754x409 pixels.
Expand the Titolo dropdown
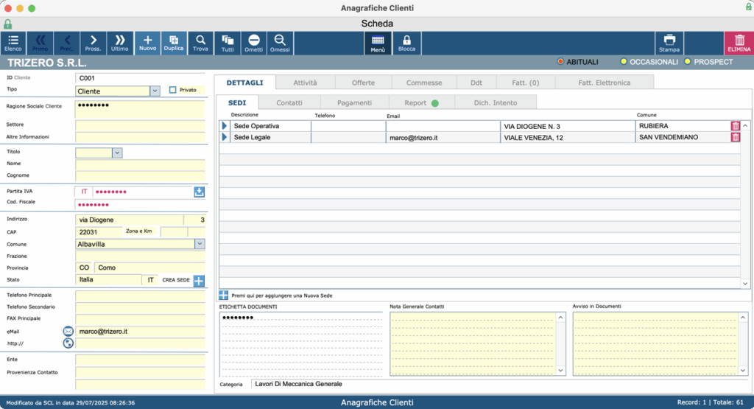[117, 153]
